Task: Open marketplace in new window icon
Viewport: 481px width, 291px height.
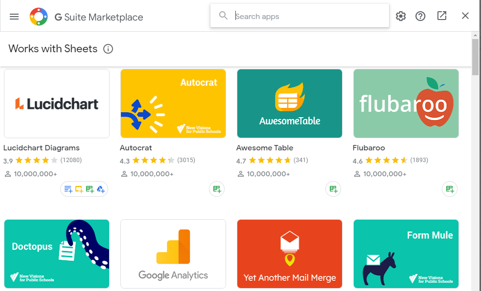Action: pos(442,16)
